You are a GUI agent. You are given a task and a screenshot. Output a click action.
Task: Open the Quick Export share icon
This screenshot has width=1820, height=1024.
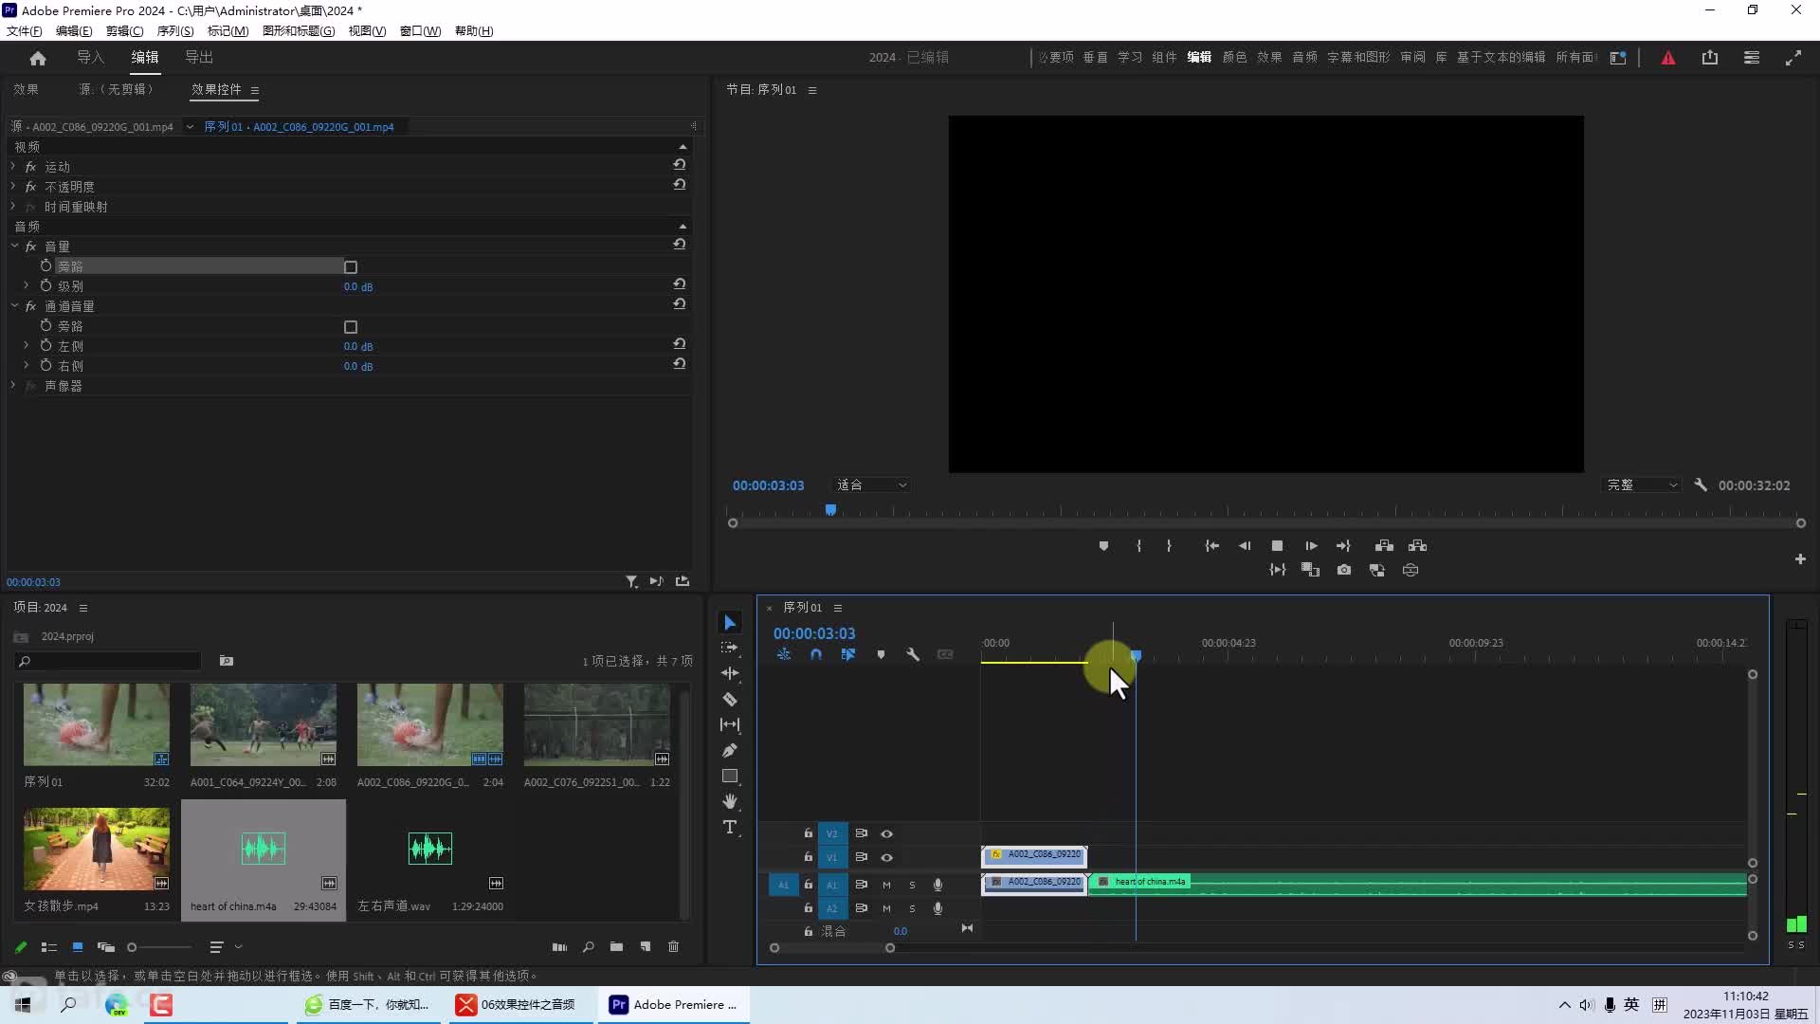coord(1710,58)
